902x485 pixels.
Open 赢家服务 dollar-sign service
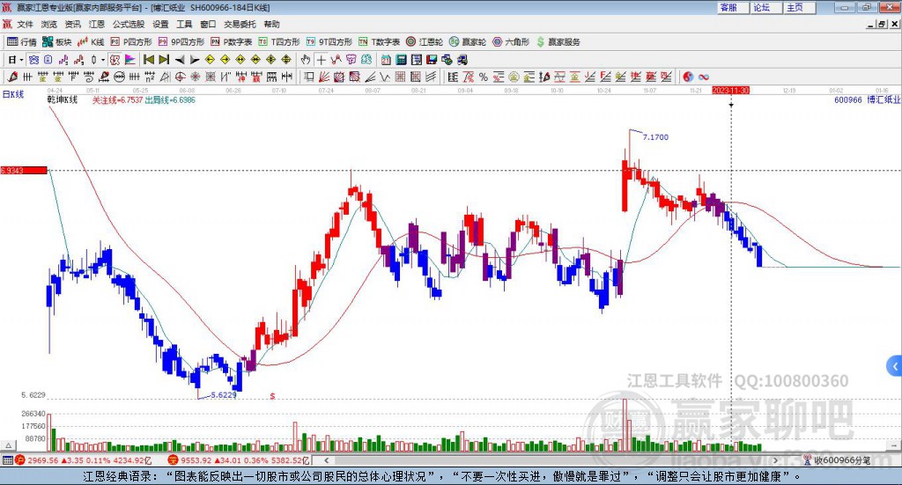click(558, 42)
